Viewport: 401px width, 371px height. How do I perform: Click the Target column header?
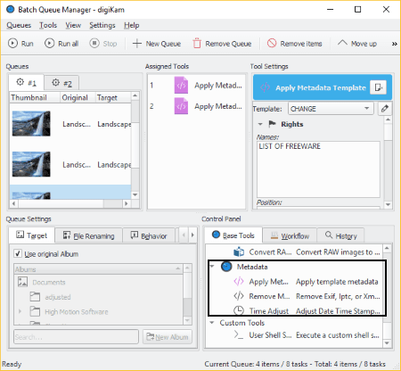point(113,97)
